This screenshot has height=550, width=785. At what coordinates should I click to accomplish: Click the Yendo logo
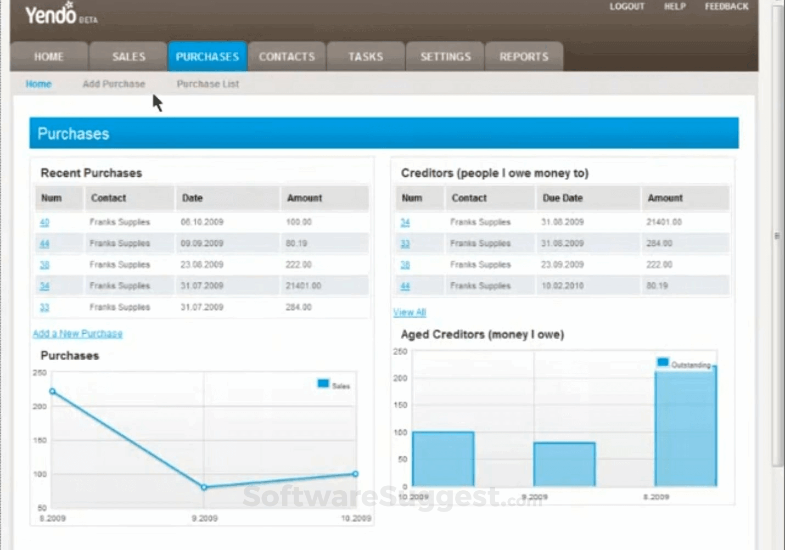tap(51, 14)
